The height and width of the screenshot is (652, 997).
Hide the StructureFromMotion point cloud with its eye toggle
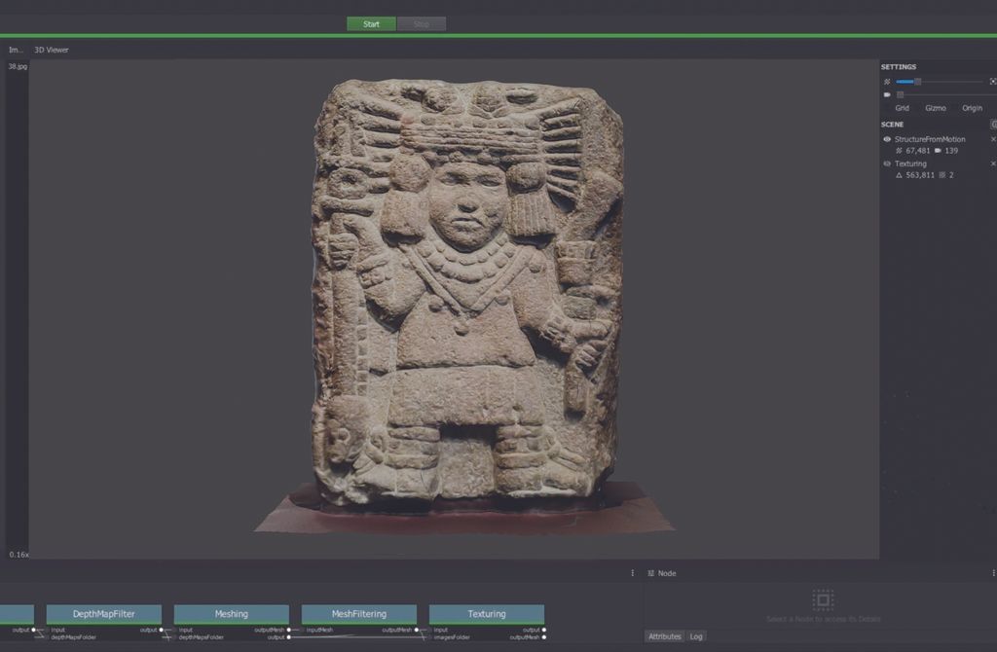(886, 139)
